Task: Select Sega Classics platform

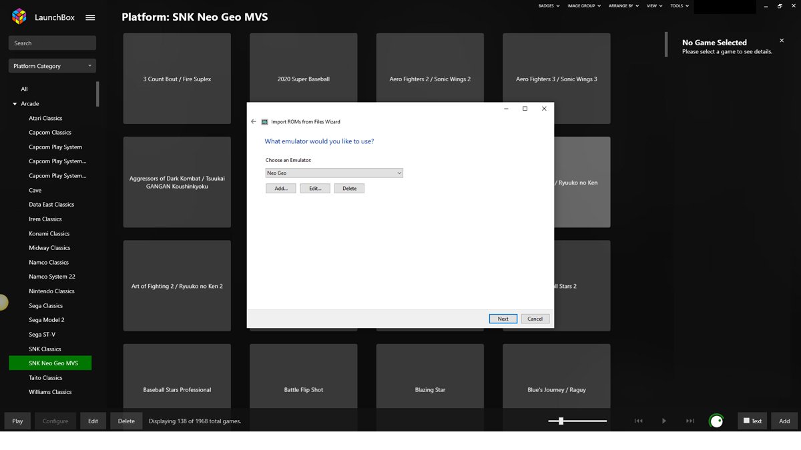Action: 45,306
